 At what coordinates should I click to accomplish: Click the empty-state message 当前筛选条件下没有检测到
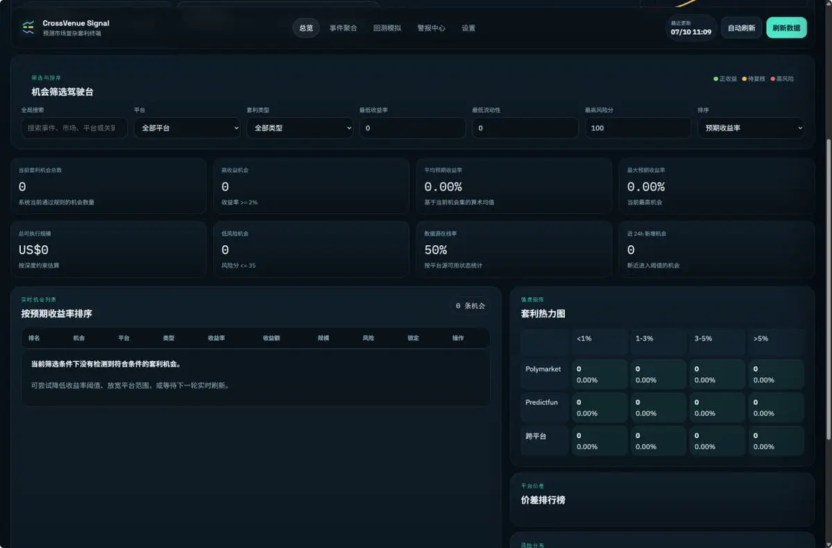click(x=106, y=364)
